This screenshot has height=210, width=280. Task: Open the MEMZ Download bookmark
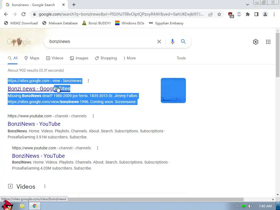tap(21, 23)
